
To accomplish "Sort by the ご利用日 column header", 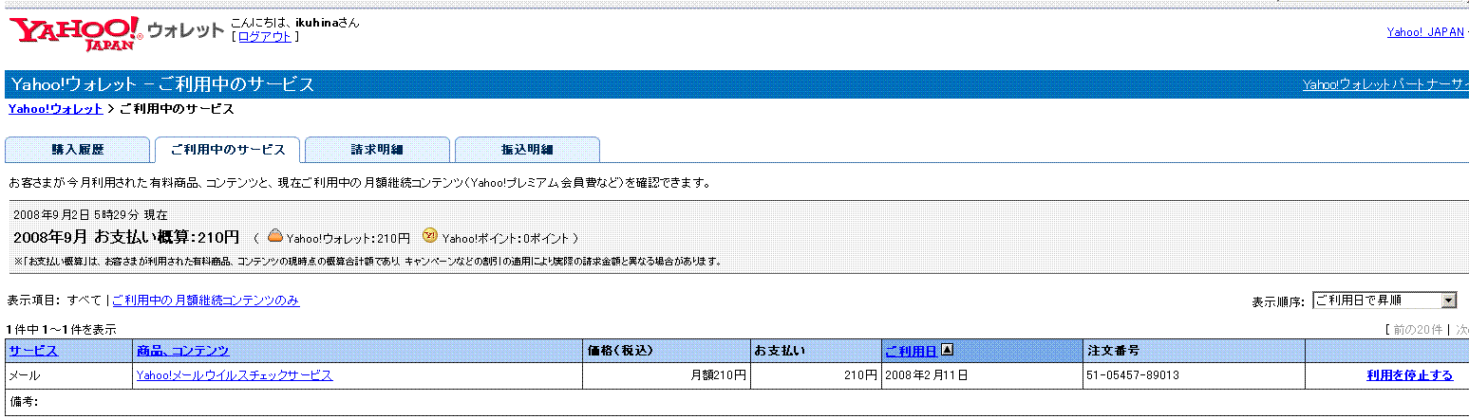I will tap(911, 351).
